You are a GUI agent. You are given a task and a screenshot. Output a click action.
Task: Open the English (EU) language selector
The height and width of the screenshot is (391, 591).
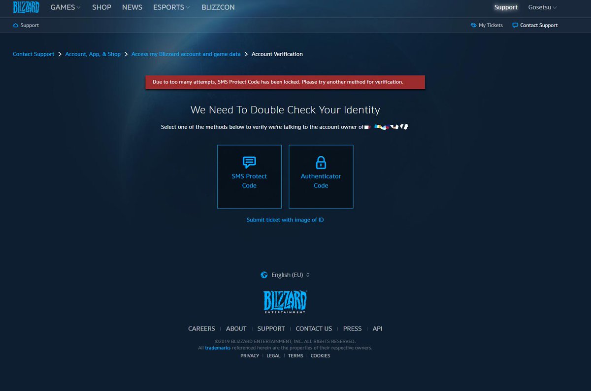click(291, 275)
